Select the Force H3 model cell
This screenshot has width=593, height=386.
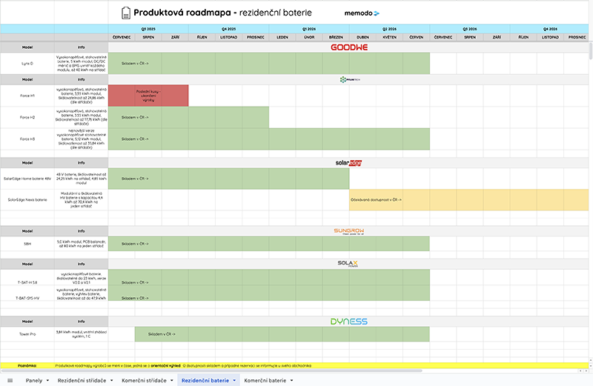27,139
